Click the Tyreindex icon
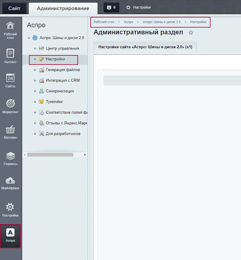241x260 pixels. click(41, 102)
